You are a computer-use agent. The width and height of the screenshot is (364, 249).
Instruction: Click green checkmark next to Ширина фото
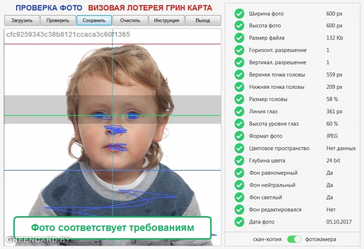[x=239, y=14]
